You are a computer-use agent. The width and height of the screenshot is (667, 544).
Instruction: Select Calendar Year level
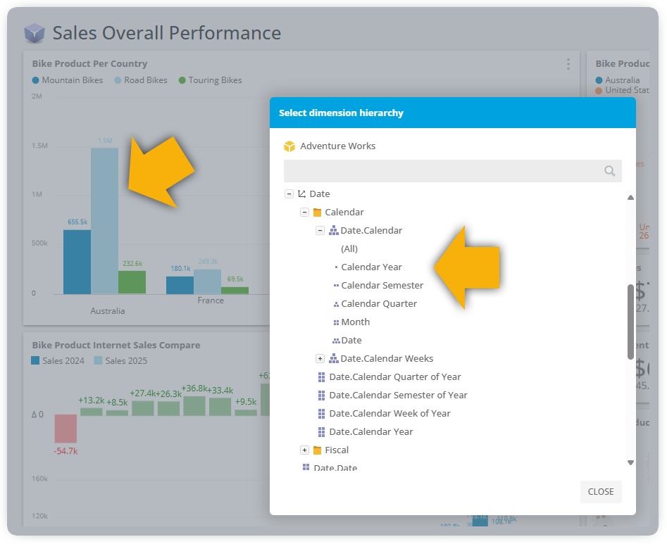[371, 267]
